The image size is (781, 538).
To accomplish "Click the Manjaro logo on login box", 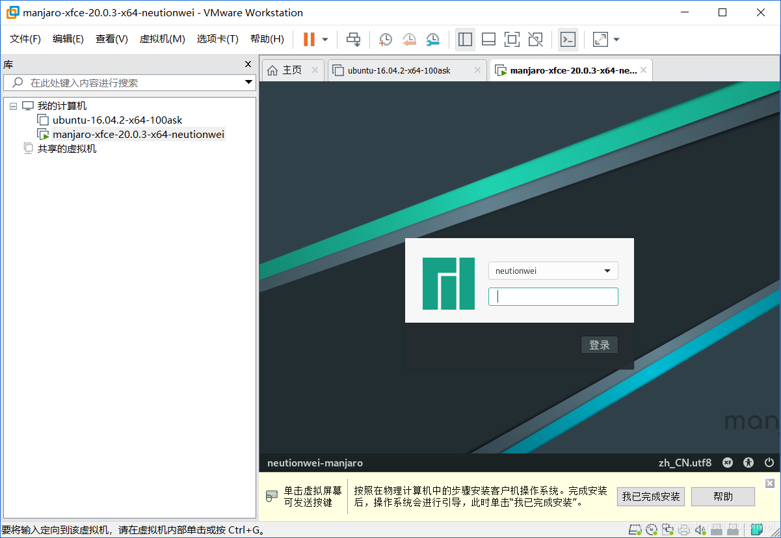I will (448, 284).
